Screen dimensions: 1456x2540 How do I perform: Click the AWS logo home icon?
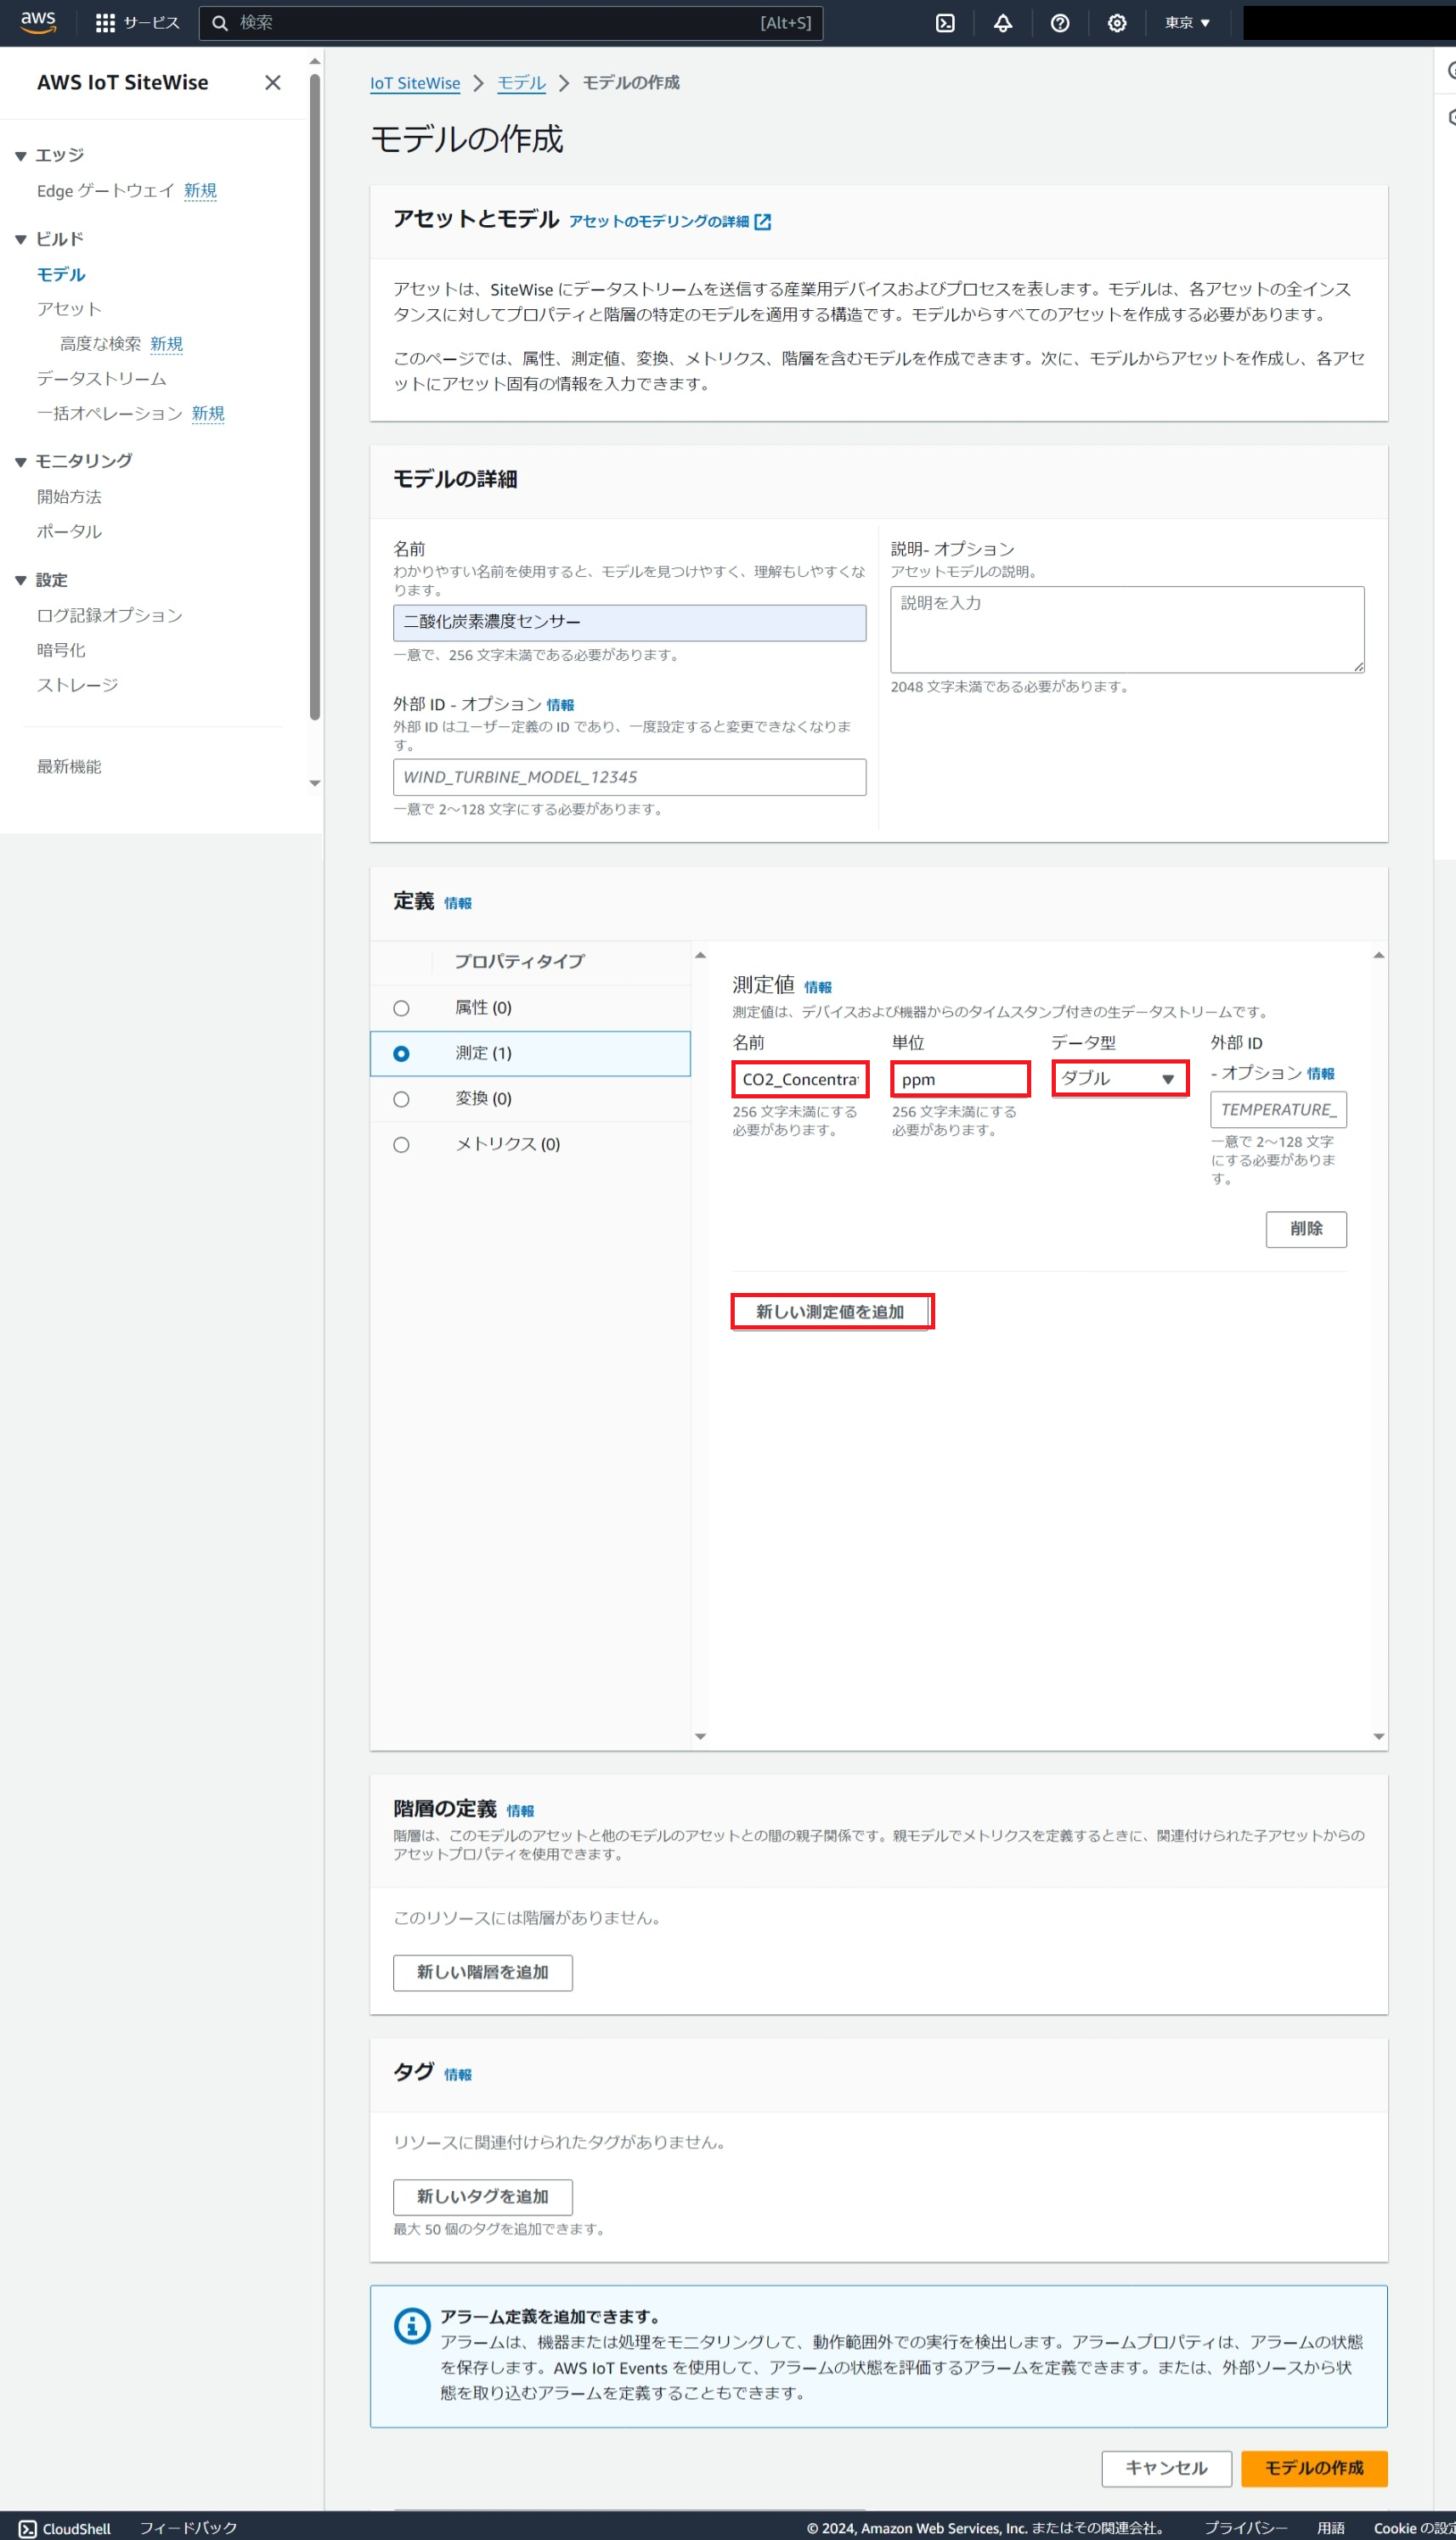tap(38, 22)
